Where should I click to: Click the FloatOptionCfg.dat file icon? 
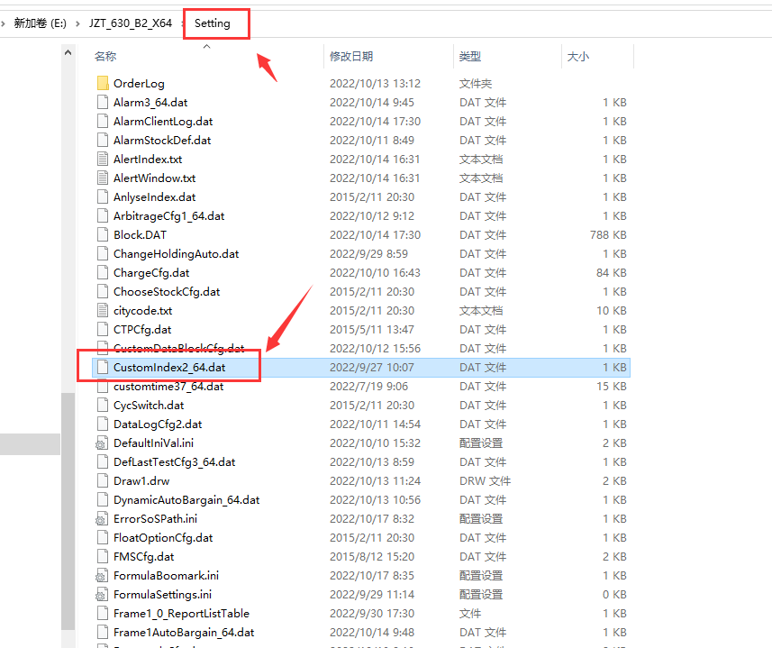(103, 538)
